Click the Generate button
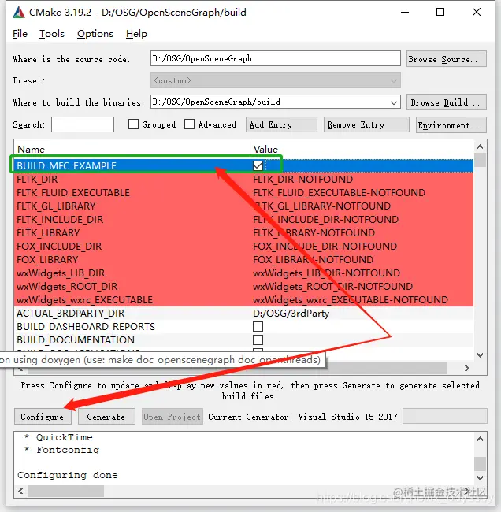The image size is (501, 512). [106, 417]
